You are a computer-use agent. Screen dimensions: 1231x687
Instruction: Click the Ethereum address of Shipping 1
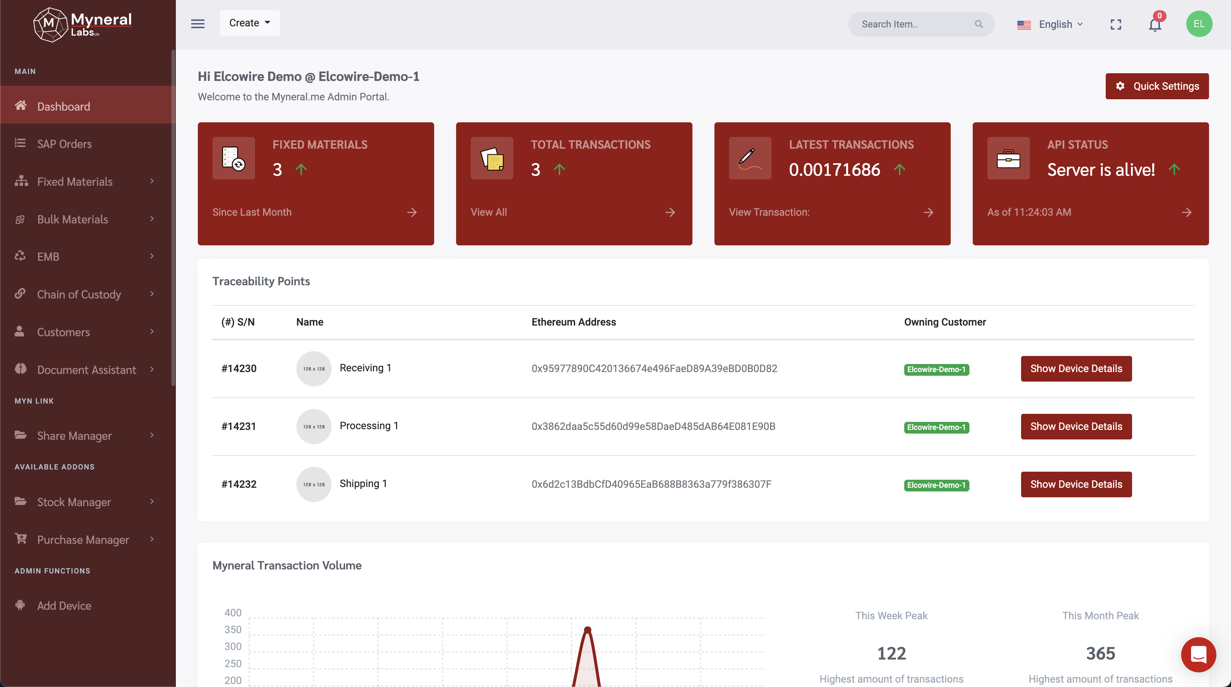(651, 484)
